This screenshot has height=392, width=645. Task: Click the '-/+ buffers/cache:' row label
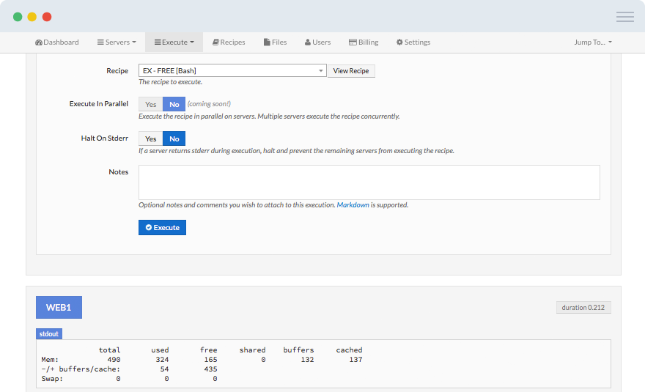click(x=81, y=369)
